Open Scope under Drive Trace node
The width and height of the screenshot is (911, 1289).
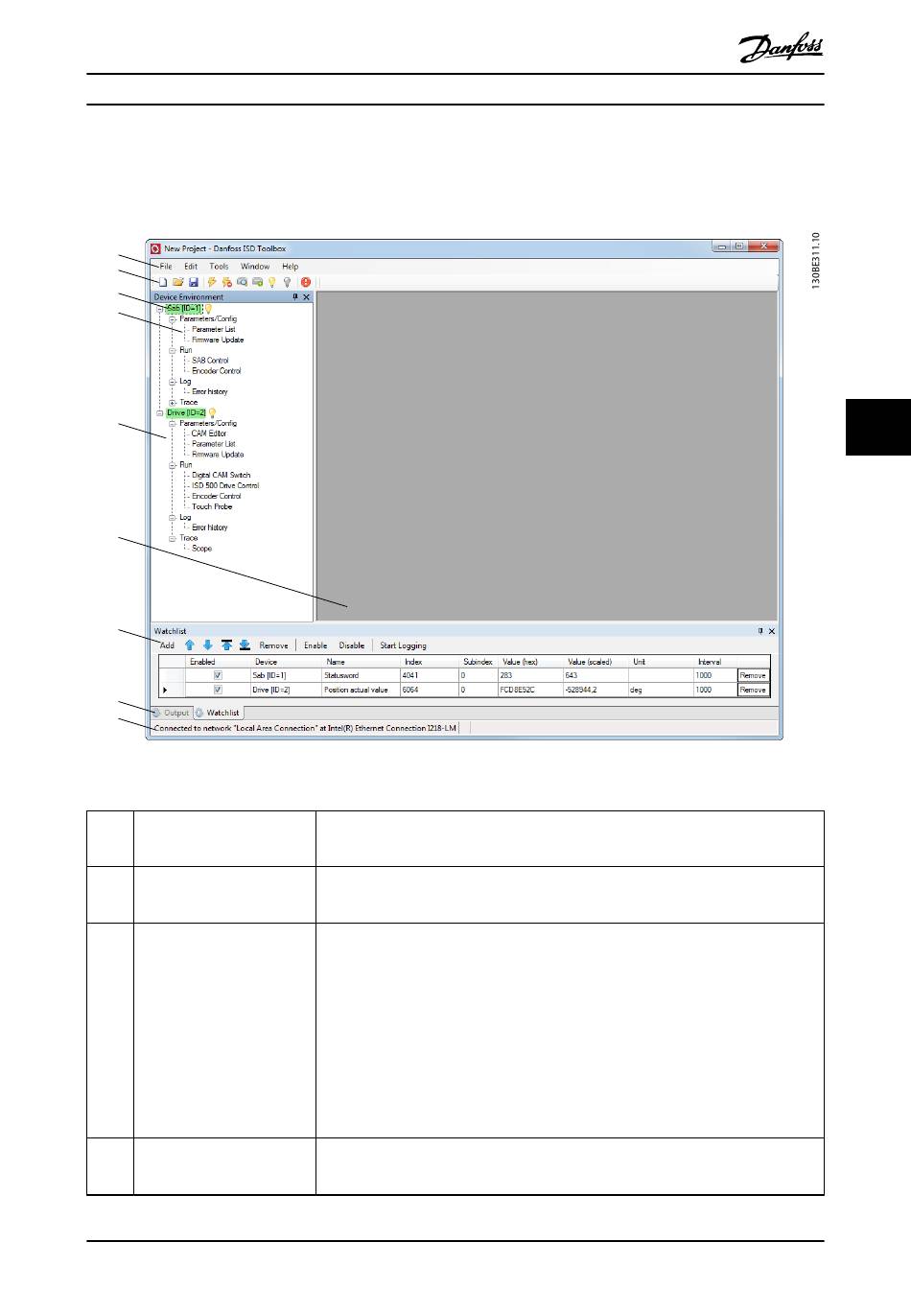(201, 549)
